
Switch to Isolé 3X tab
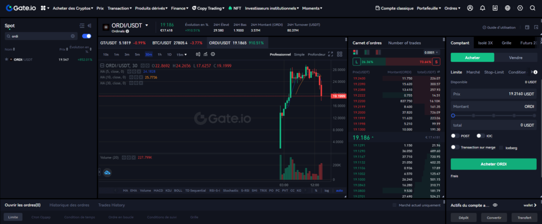[485, 43]
